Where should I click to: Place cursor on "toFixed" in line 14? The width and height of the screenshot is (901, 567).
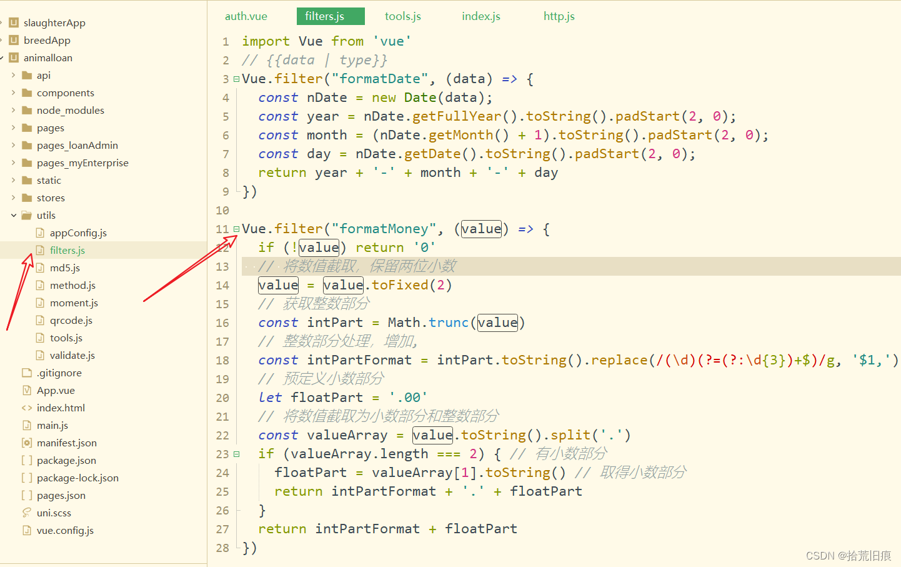400,285
